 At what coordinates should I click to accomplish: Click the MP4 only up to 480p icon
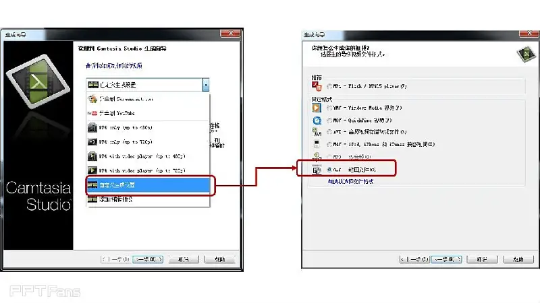point(92,127)
